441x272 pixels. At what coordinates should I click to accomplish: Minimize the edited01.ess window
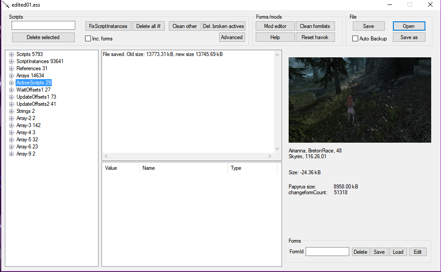coord(390,5)
